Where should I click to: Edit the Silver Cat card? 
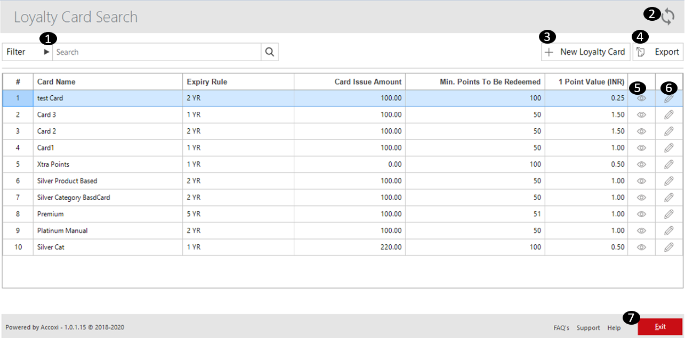tap(669, 247)
